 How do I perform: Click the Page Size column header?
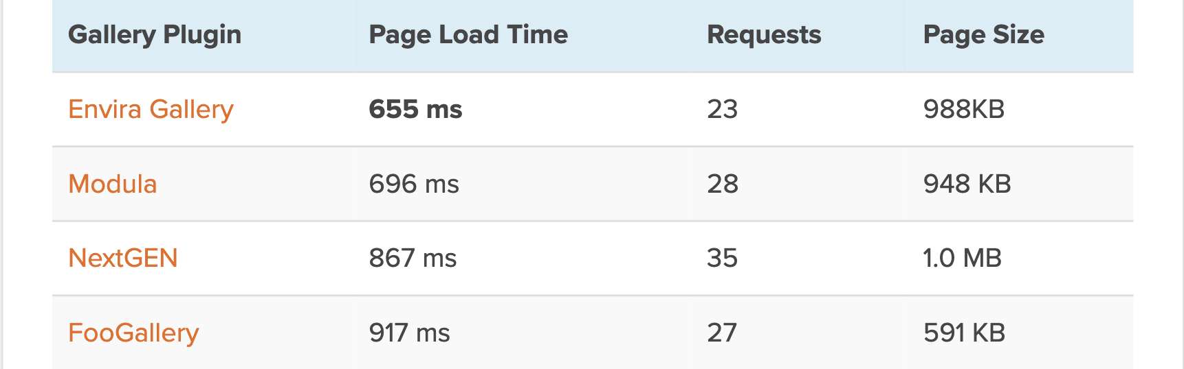pyautogui.click(x=983, y=35)
